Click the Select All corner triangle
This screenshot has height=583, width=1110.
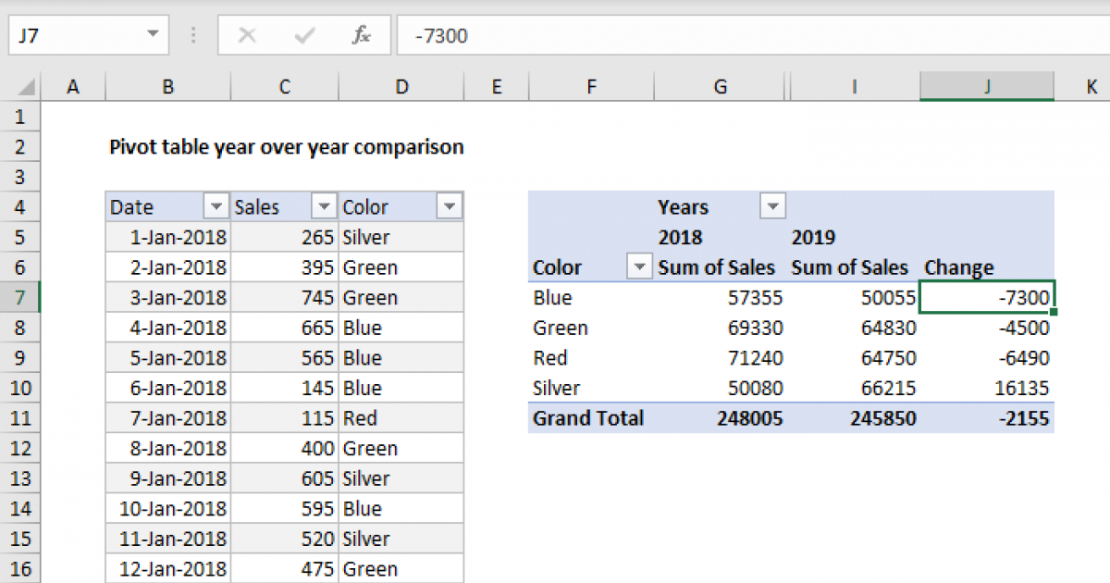[x=28, y=88]
